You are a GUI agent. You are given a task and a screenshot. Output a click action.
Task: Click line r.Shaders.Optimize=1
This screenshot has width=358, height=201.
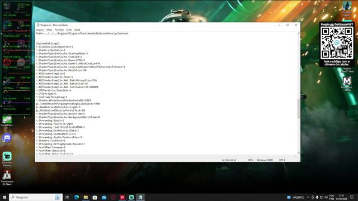click(x=50, y=50)
